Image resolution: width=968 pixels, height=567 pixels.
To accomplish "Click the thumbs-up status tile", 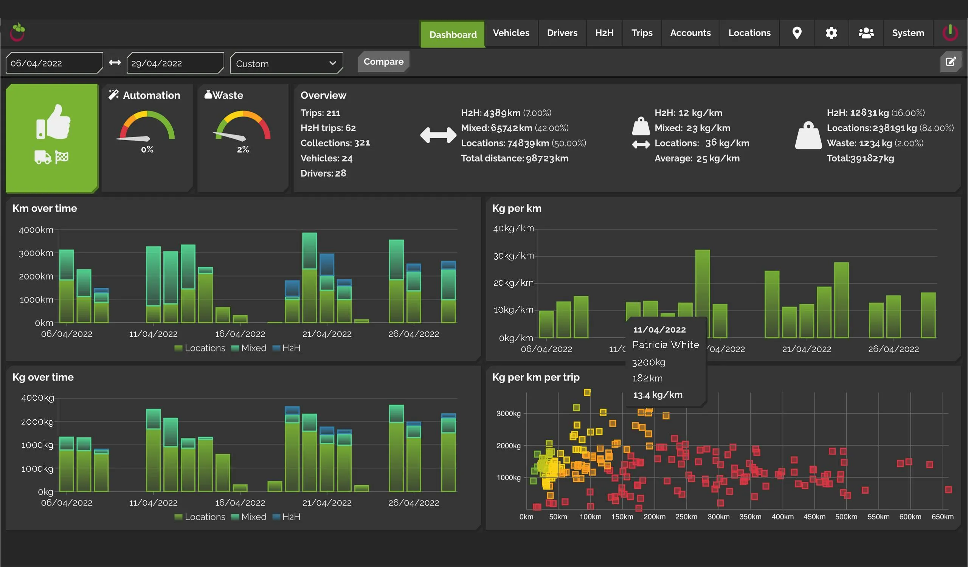I will (x=52, y=138).
